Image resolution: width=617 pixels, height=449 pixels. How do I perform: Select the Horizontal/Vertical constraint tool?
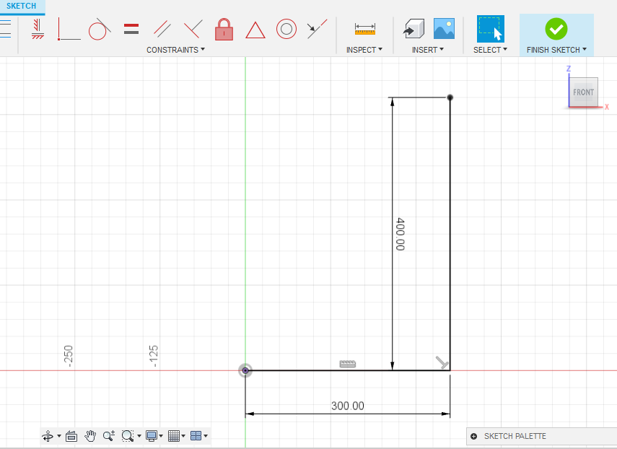click(38, 29)
